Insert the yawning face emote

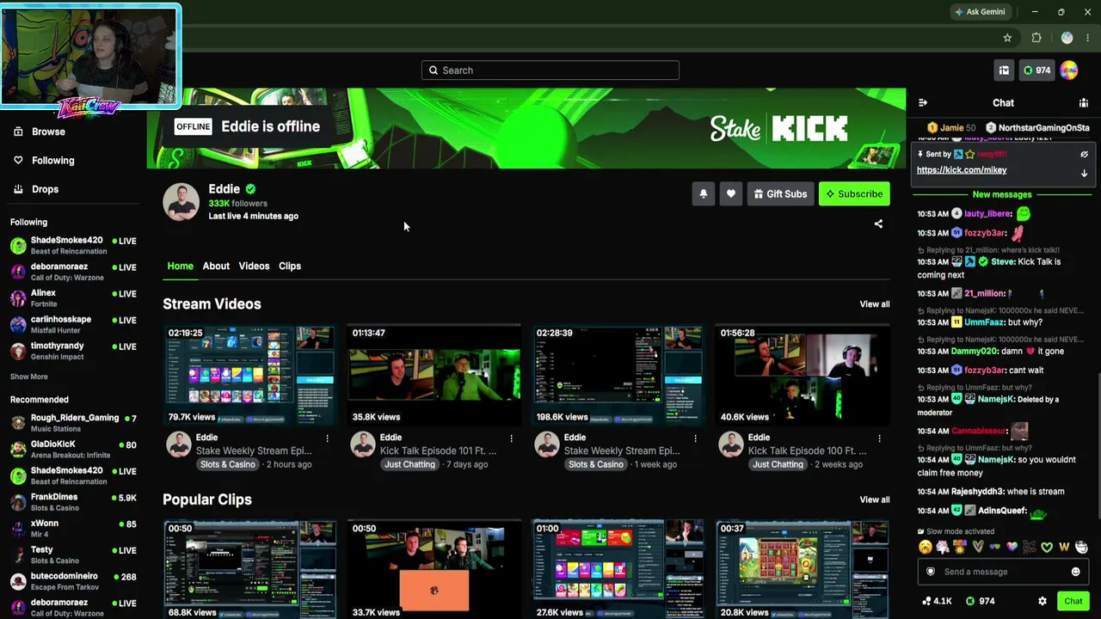[x=925, y=547]
